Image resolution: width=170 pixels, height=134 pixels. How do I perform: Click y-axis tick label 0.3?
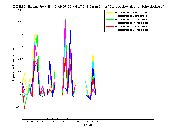point(19,59)
